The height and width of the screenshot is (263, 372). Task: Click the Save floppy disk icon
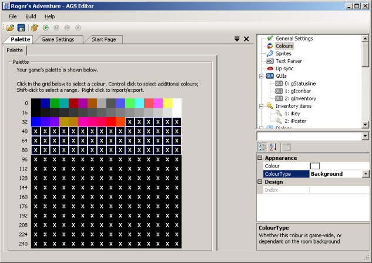(x=21, y=28)
